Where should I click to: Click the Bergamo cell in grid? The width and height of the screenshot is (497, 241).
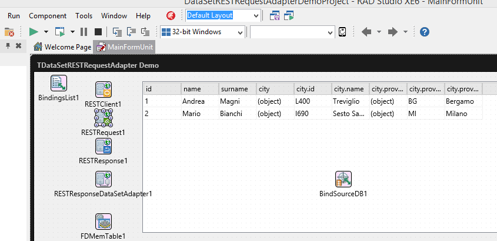(x=463, y=101)
